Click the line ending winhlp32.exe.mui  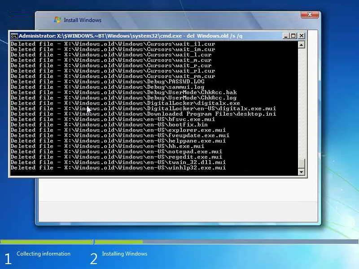pos(118,167)
